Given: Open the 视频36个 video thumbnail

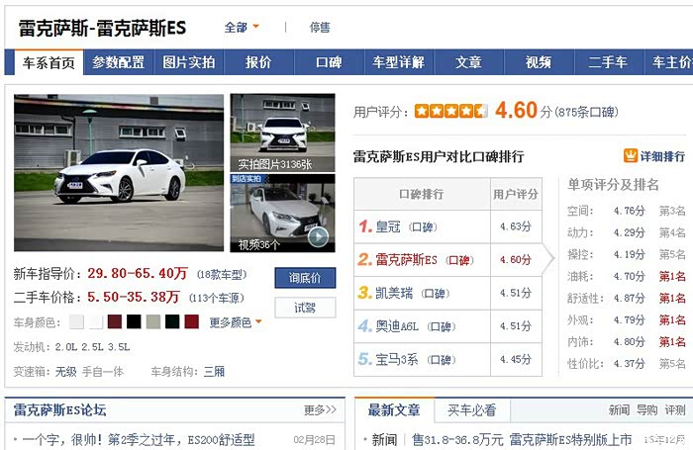Looking at the screenshot, I should [x=282, y=214].
